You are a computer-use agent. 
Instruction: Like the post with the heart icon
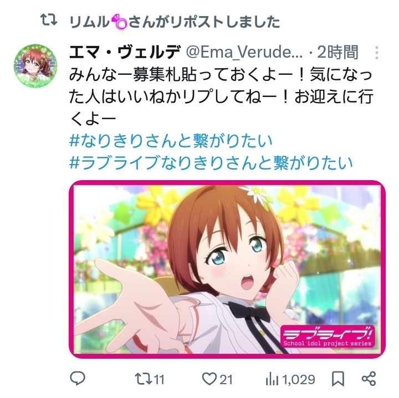coord(209,379)
